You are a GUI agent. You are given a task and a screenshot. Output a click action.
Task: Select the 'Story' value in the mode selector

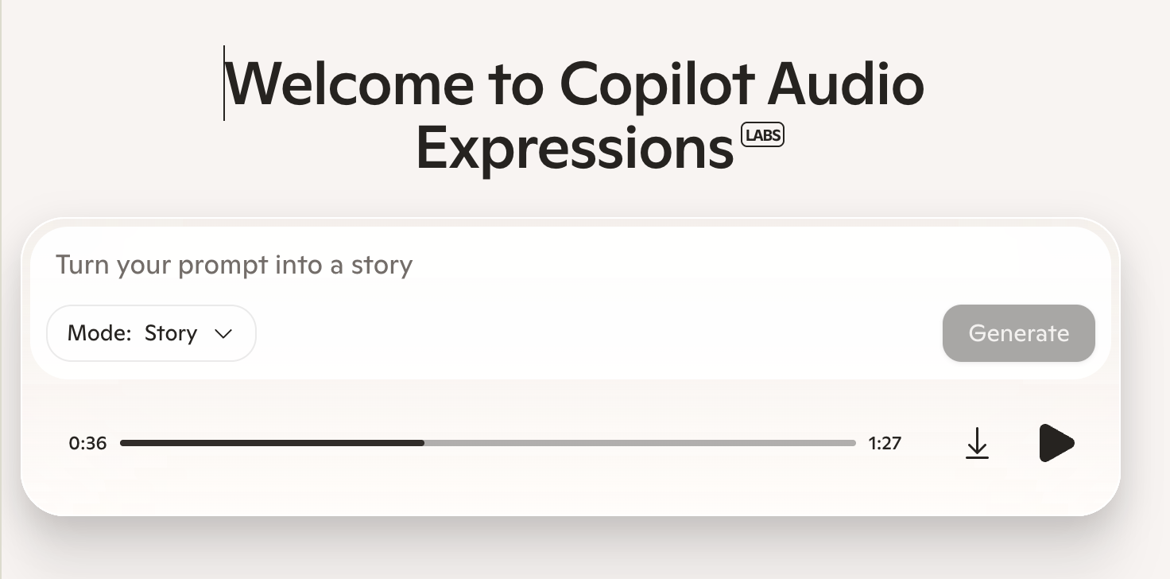170,333
